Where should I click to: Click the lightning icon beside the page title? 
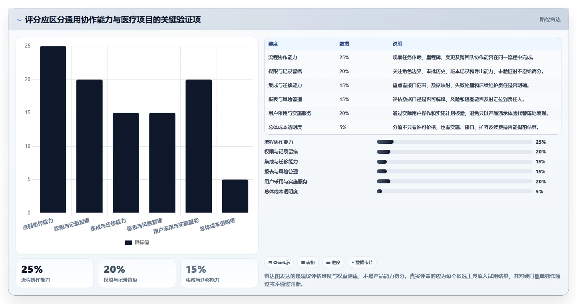pos(19,20)
